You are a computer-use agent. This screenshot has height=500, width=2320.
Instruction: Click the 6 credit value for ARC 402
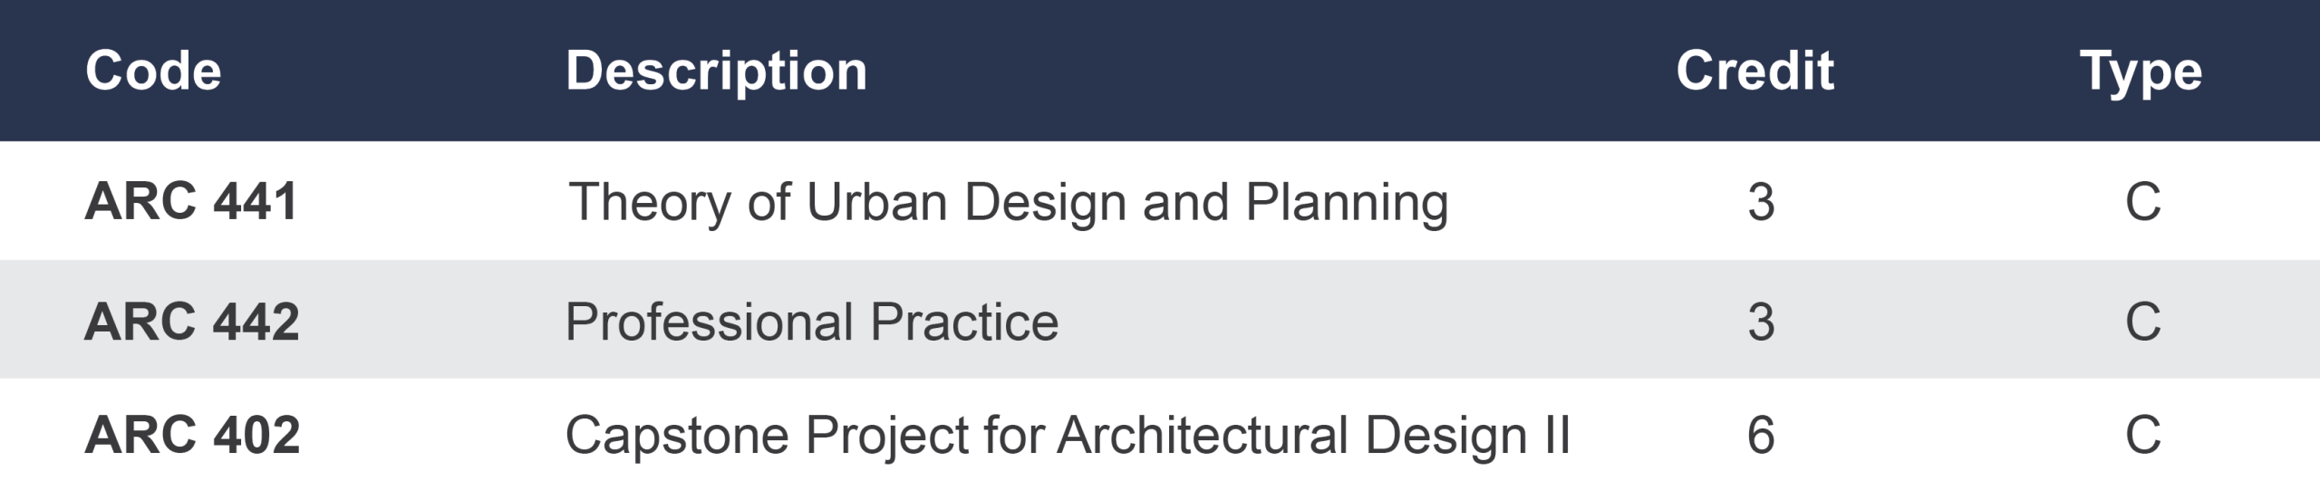tap(1761, 435)
